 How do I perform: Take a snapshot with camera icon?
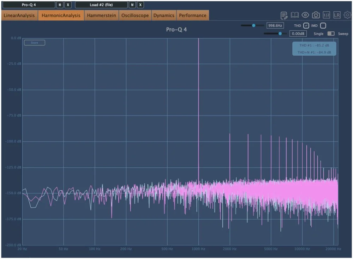(316, 15)
